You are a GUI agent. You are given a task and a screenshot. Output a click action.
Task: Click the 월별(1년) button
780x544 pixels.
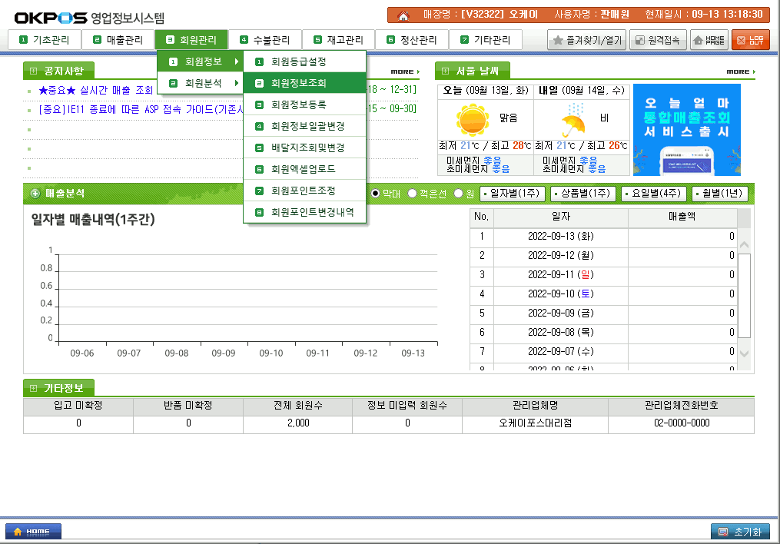click(x=719, y=194)
